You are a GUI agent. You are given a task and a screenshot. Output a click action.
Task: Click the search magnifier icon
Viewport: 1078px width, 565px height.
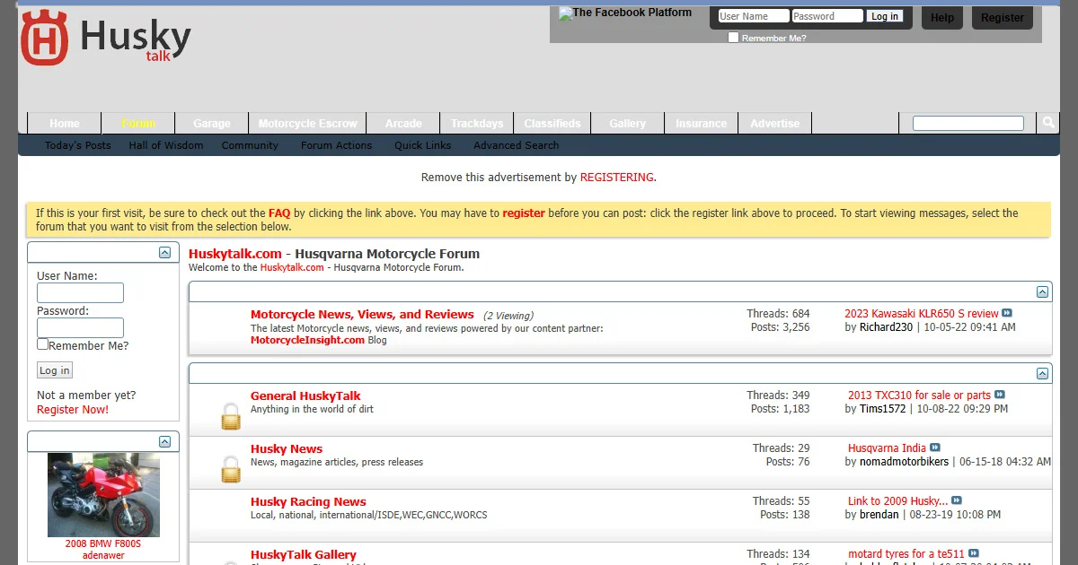click(x=1047, y=123)
